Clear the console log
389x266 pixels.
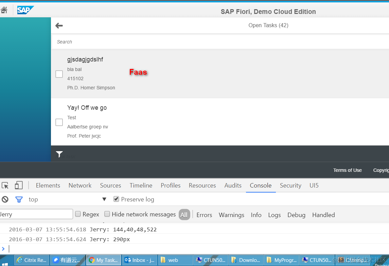(5, 199)
